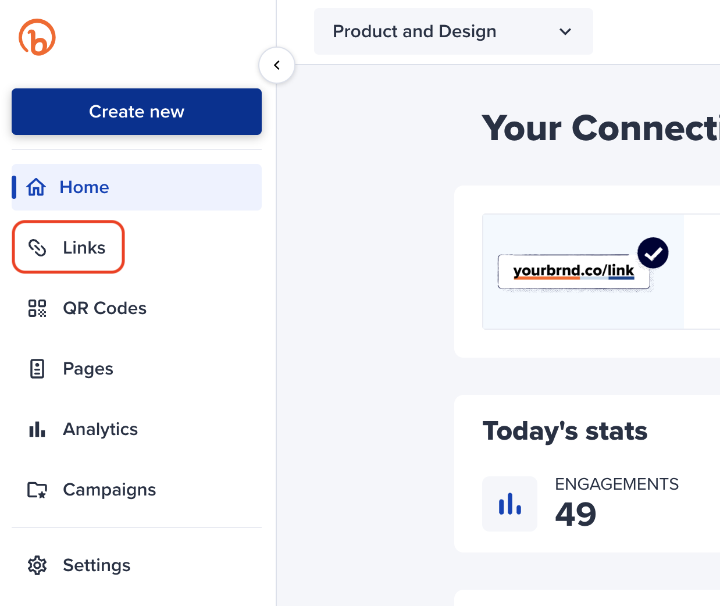Screen dimensions: 720x606
Task: Click the Pages document icon
Action: [37, 368]
